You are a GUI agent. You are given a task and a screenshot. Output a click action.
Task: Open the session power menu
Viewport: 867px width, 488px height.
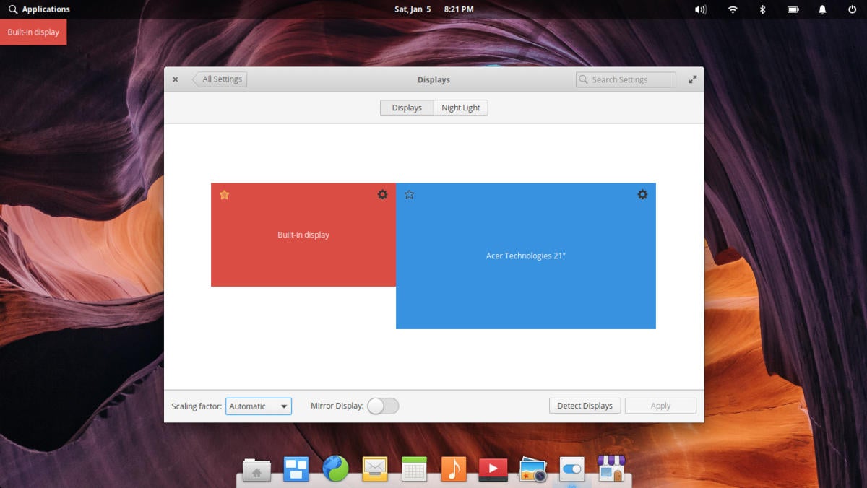pos(852,9)
